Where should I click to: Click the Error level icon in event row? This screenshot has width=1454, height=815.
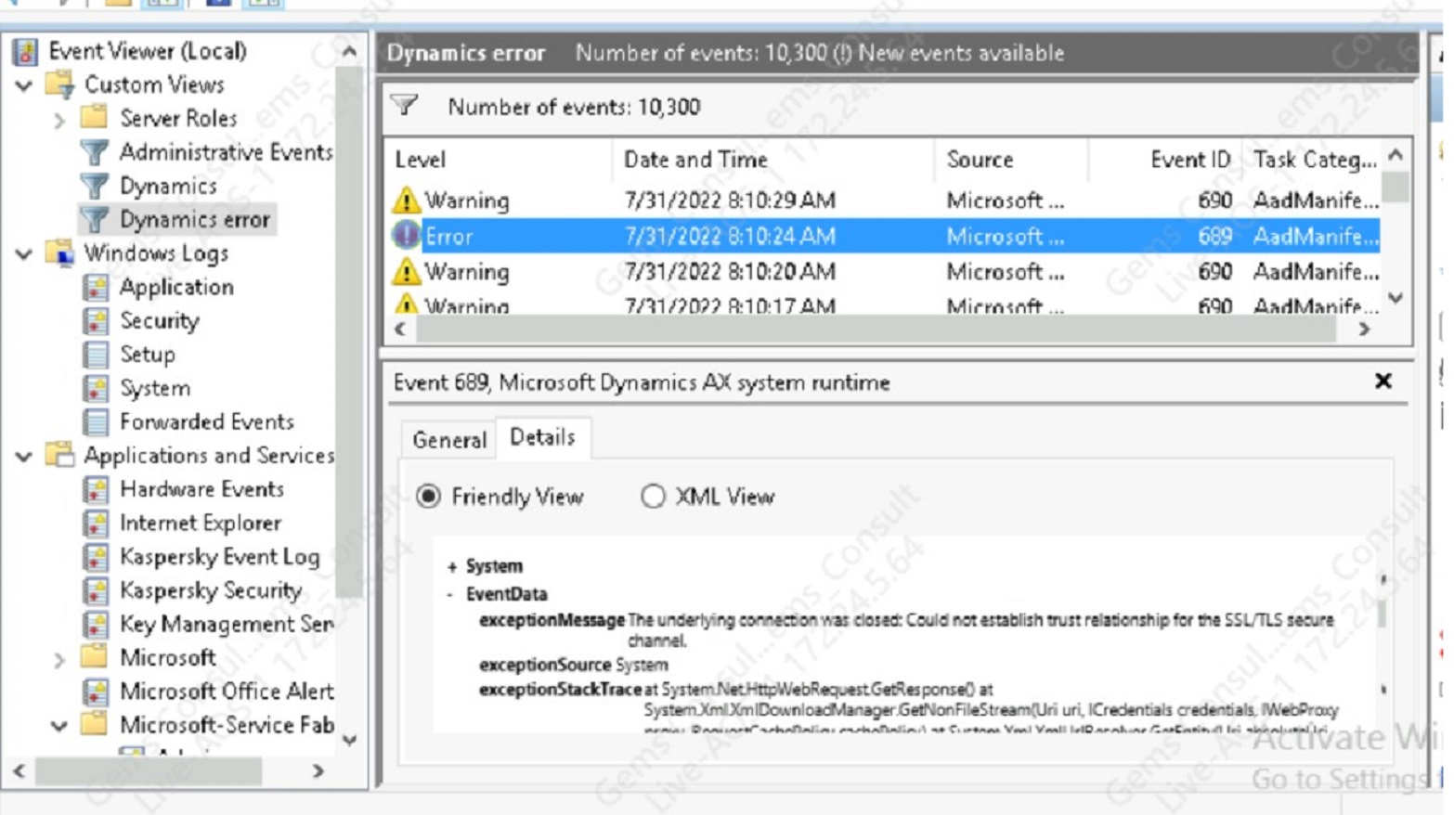(406, 236)
